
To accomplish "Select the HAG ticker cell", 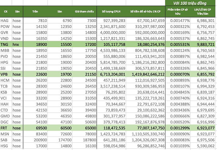I will pos(5,21).
